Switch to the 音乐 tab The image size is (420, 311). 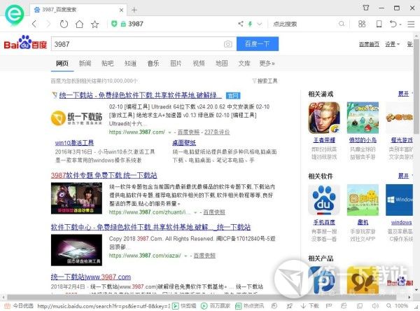153,63
